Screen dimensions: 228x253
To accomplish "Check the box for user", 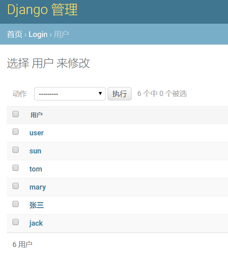I will (16, 132).
